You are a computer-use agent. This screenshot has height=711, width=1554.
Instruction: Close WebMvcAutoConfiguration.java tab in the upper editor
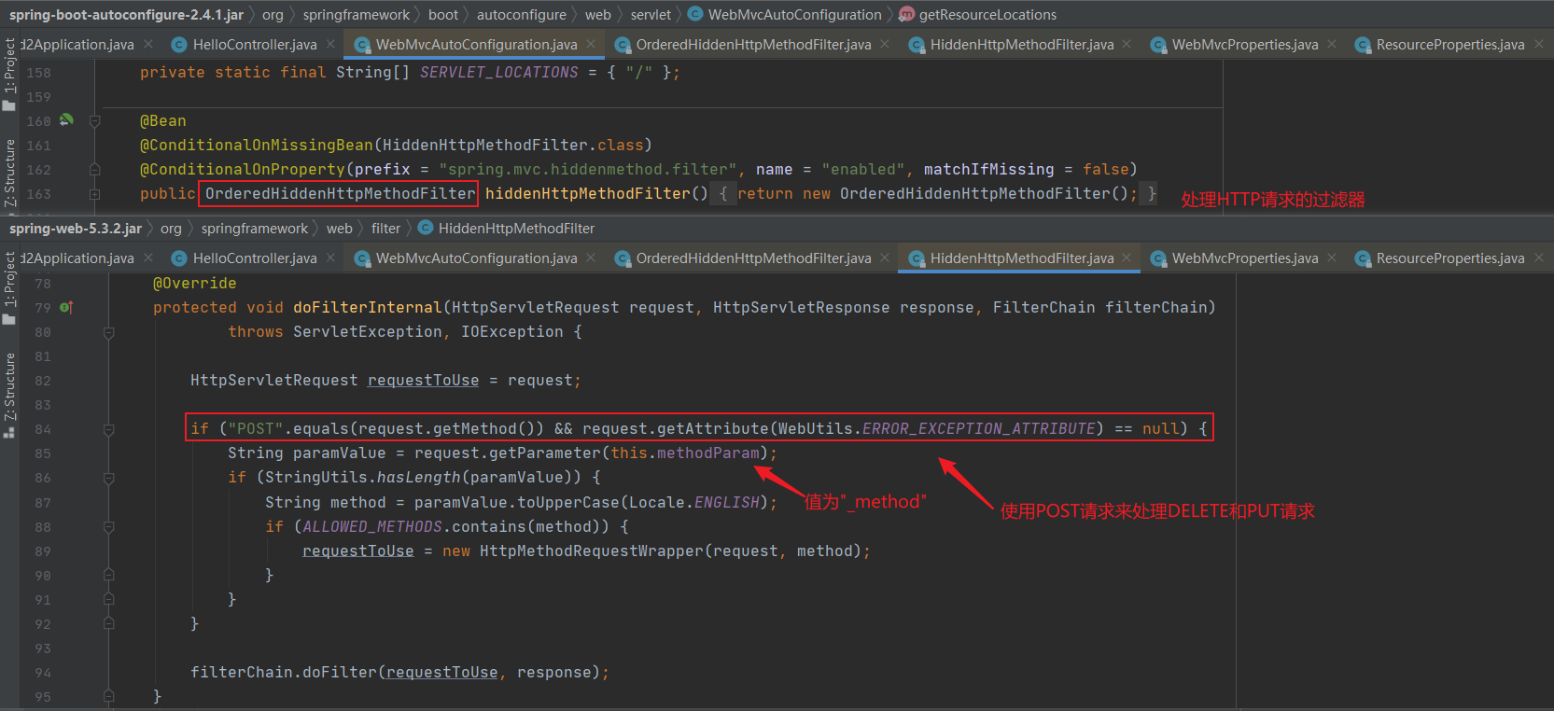[x=591, y=44]
